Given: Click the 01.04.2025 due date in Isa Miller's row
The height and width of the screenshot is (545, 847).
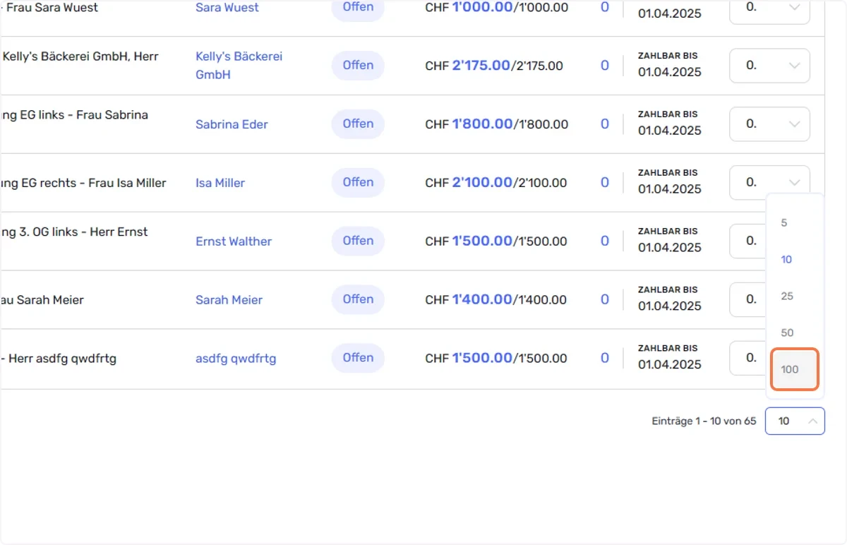Looking at the screenshot, I should [670, 189].
